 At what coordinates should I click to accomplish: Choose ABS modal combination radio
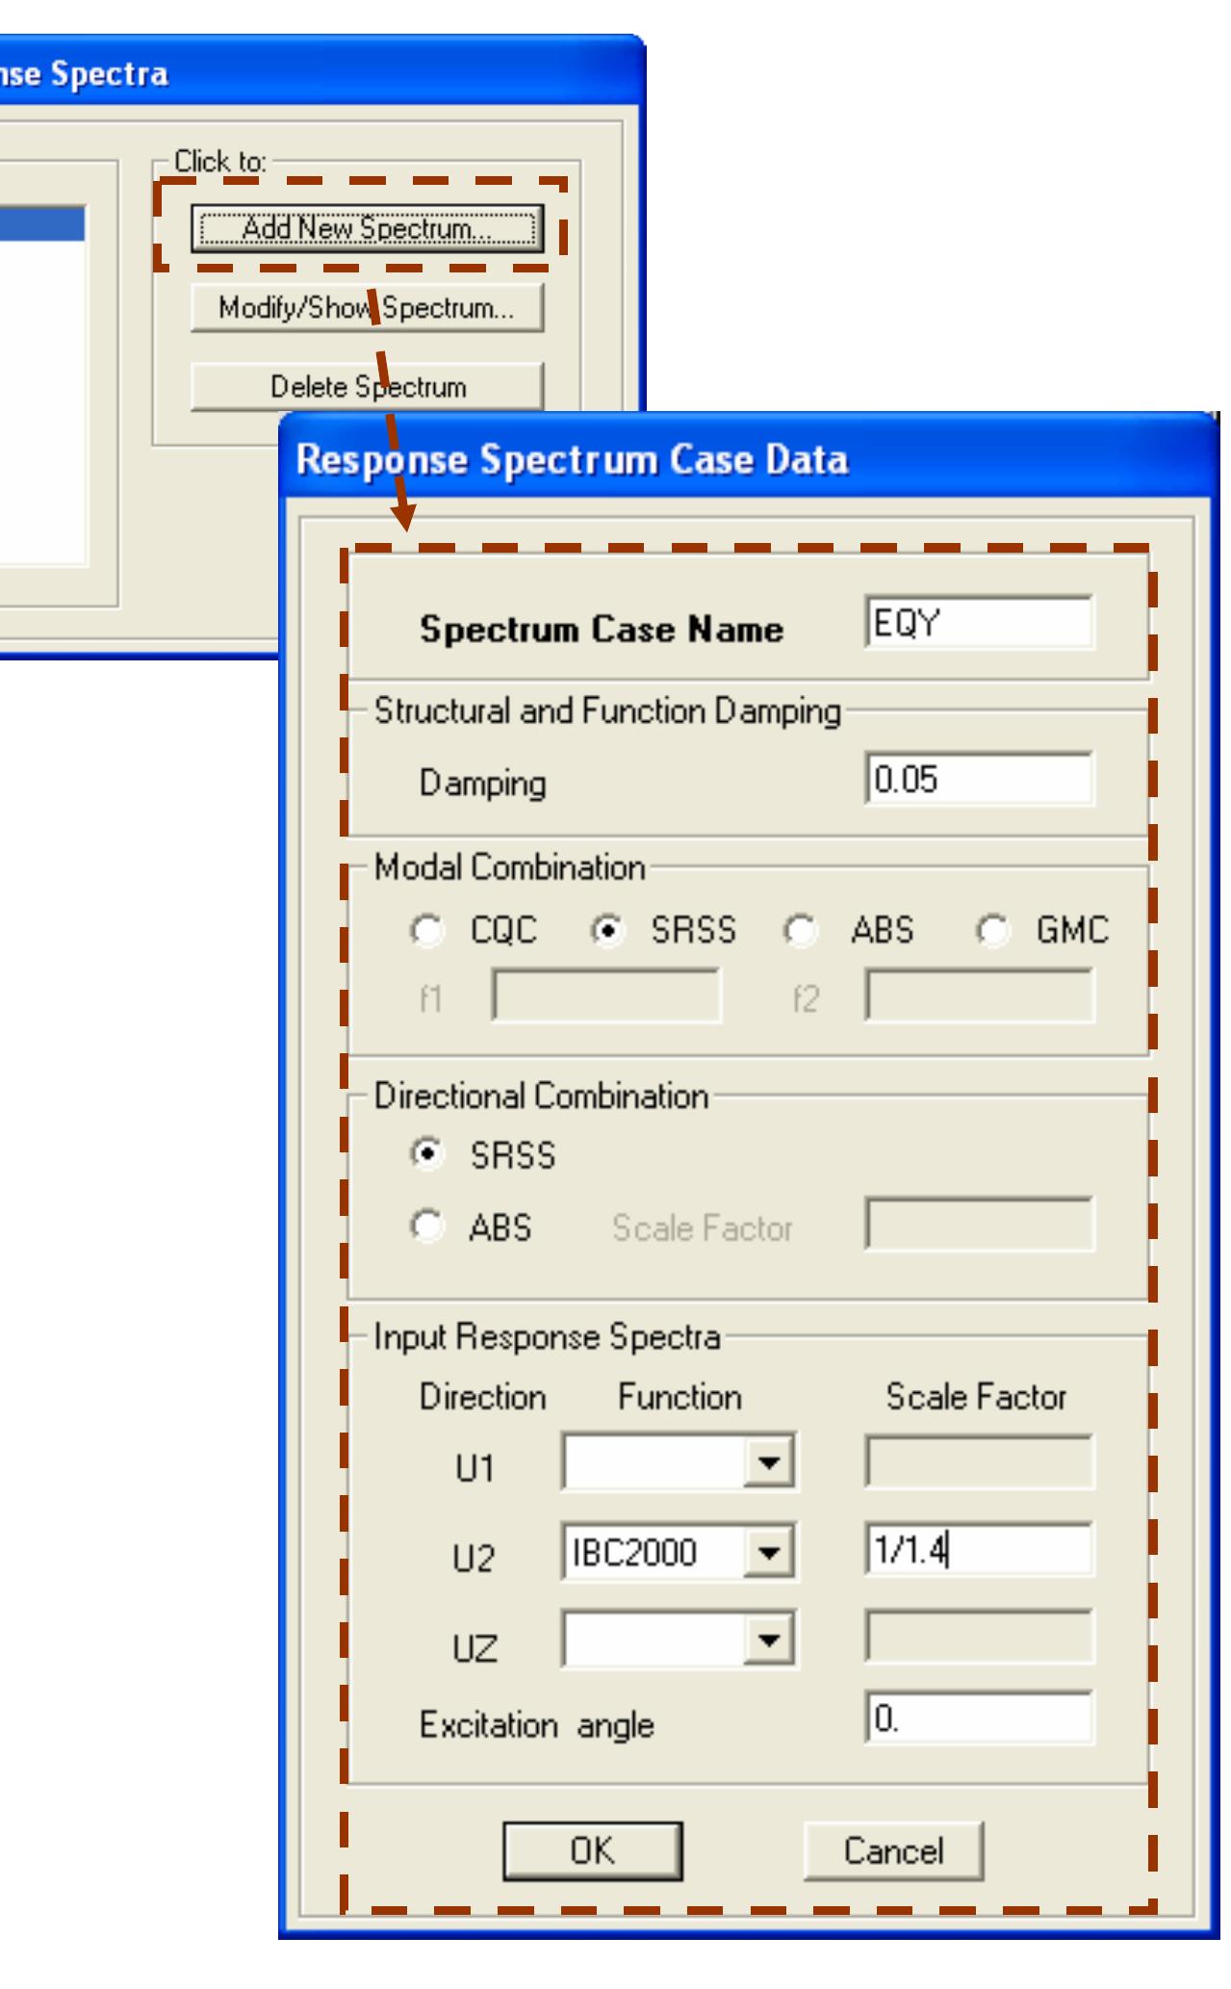click(x=799, y=930)
